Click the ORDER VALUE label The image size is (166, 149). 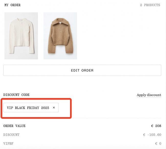click(x=14, y=126)
